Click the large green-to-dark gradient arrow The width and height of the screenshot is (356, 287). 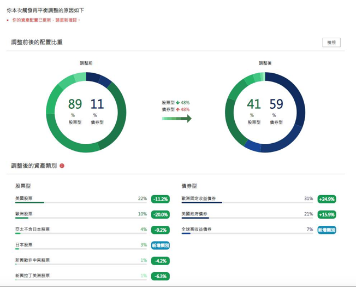pyautogui.click(x=176, y=119)
